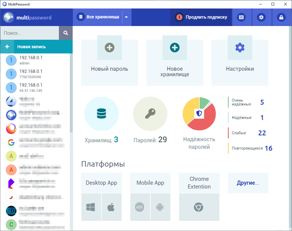The image size is (292, 231).
Task: Click the Повторяющиеся 16 row
Action: point(250,148)
